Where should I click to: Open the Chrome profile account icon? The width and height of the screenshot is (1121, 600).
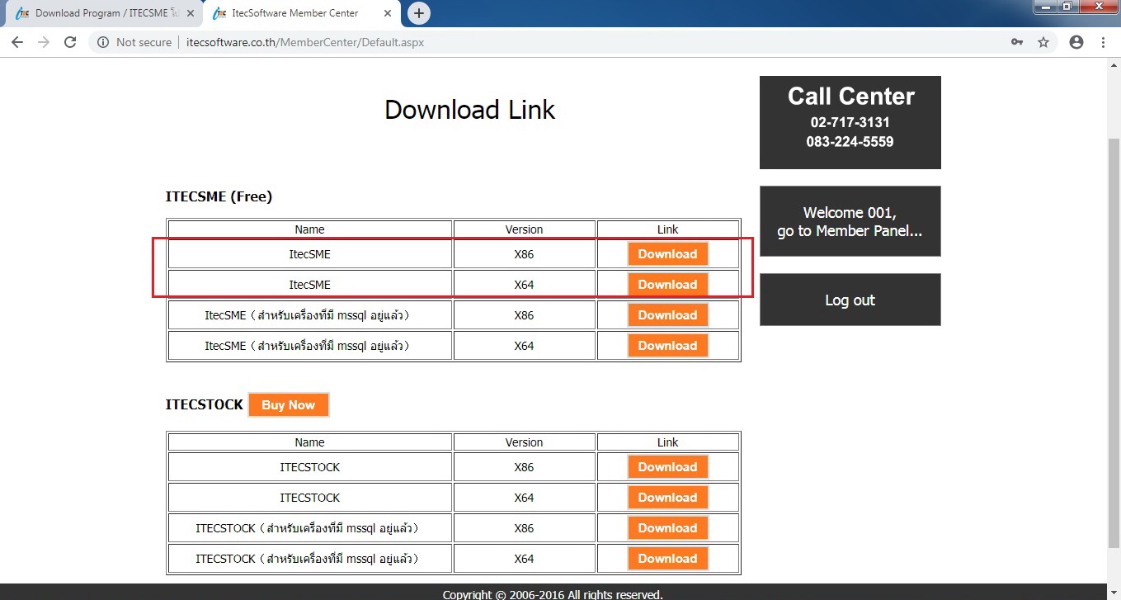[x=1076, y=42]
